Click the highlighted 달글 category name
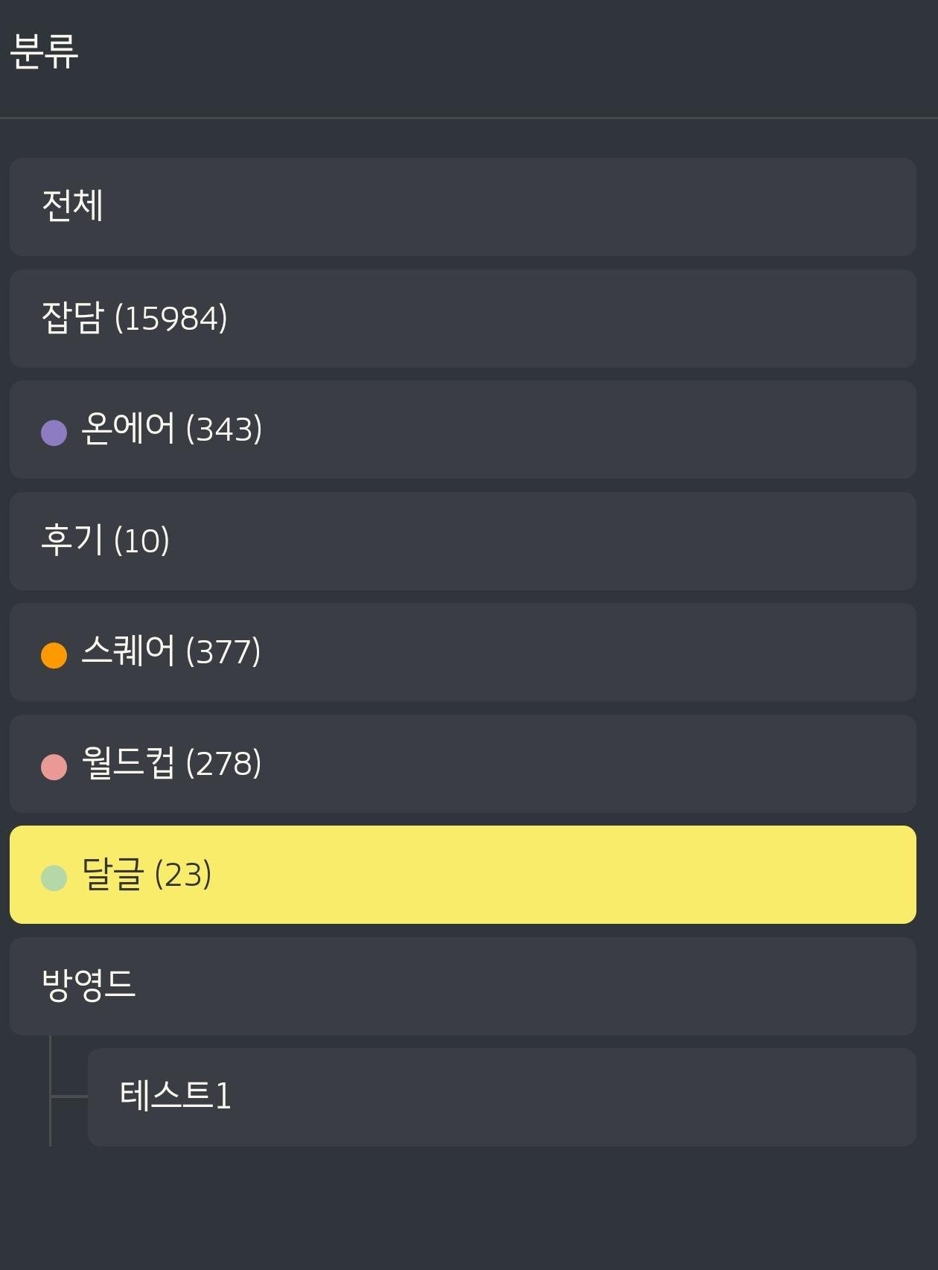The image size is (938, 1270). [112, 874]
